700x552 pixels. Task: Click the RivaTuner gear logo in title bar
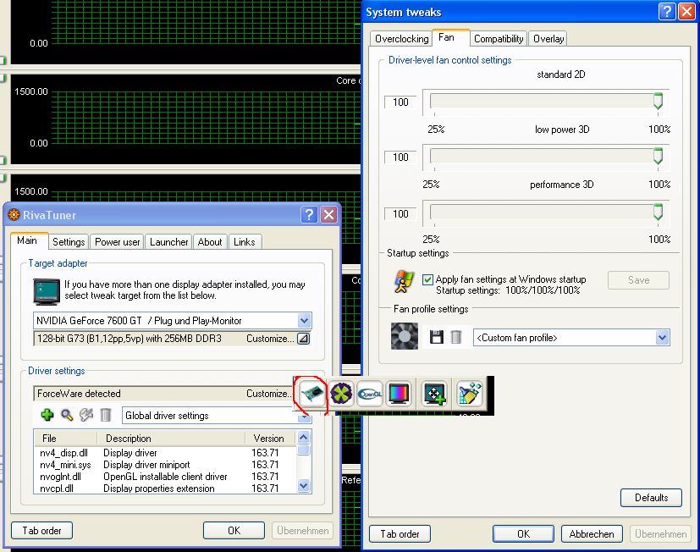(x=14, y=215)
